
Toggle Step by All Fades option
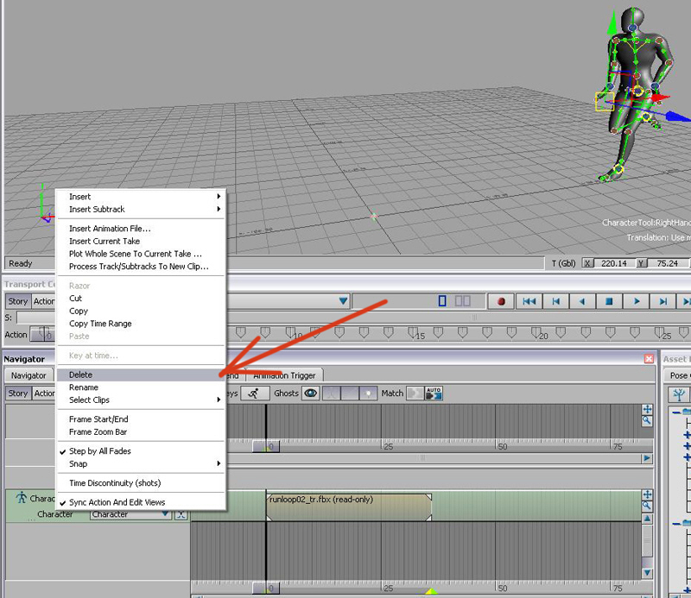click(x=99, y=451)
